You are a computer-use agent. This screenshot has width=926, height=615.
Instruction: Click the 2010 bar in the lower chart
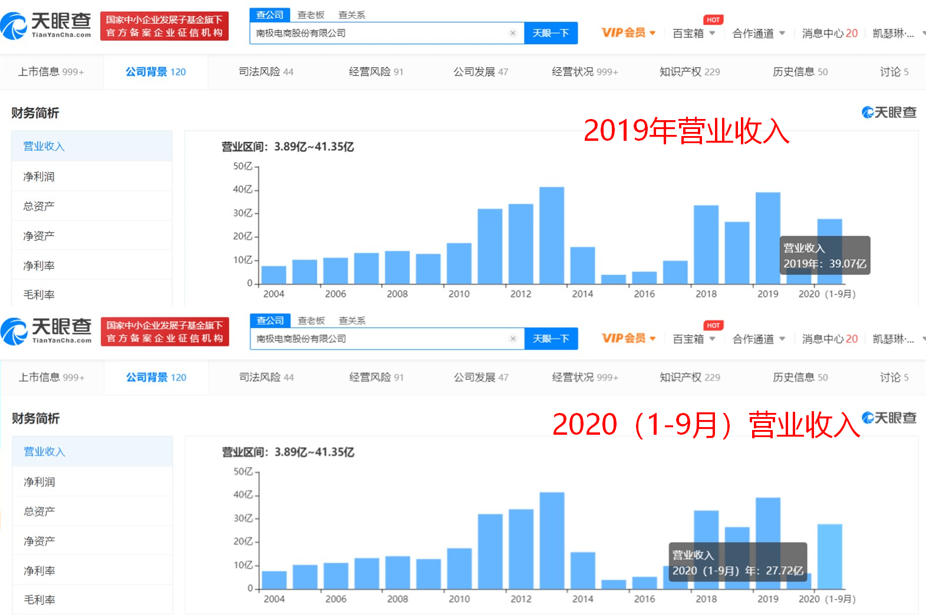tap(459, 568)
